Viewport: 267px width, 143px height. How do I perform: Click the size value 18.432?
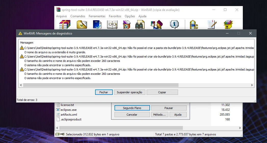(225, 110)
